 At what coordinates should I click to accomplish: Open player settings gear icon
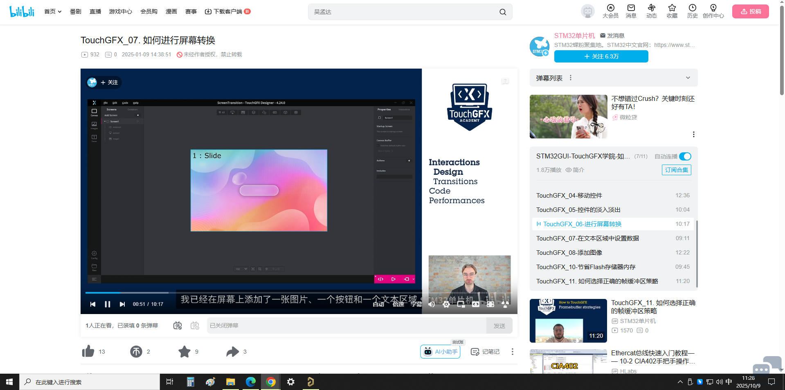[446, 304]
